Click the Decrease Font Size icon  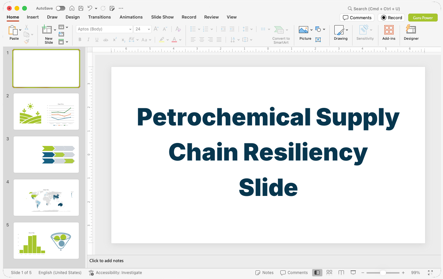(165, 29)
